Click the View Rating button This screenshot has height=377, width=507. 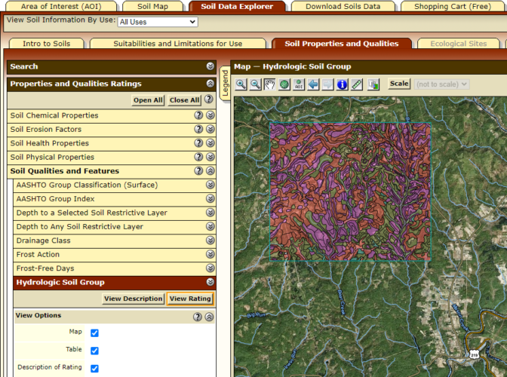pos(189,299)
